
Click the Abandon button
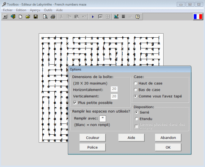tap(168, 137)
